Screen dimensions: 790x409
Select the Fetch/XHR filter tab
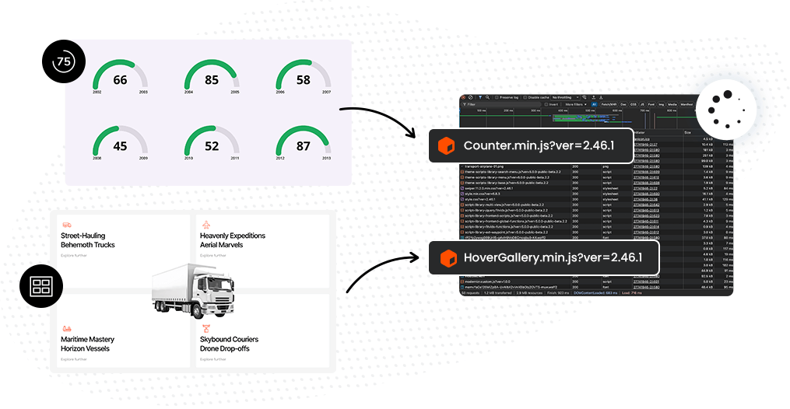coord(609,104)
